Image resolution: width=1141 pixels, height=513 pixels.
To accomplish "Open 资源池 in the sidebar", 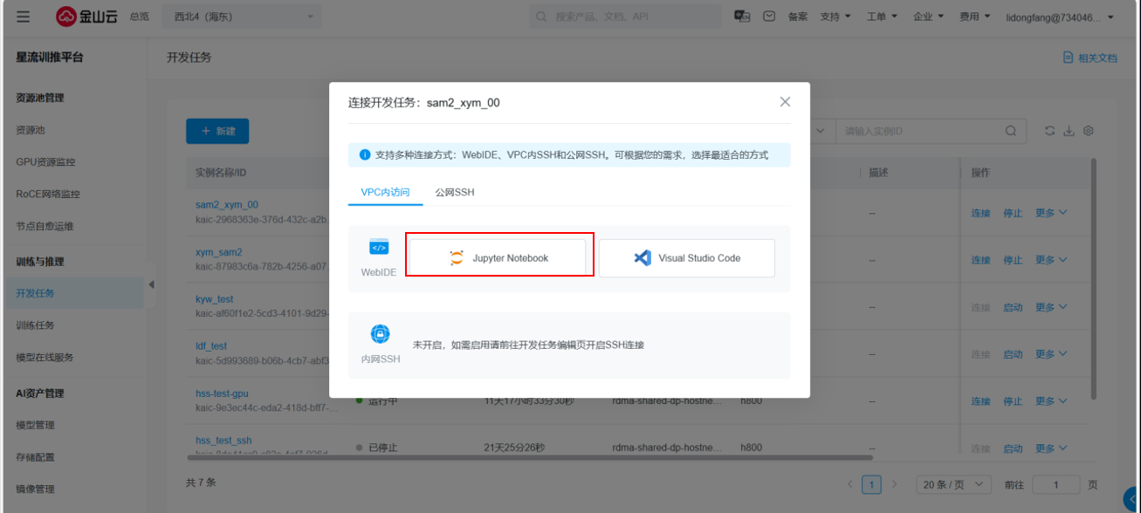I will coord(31,130).
